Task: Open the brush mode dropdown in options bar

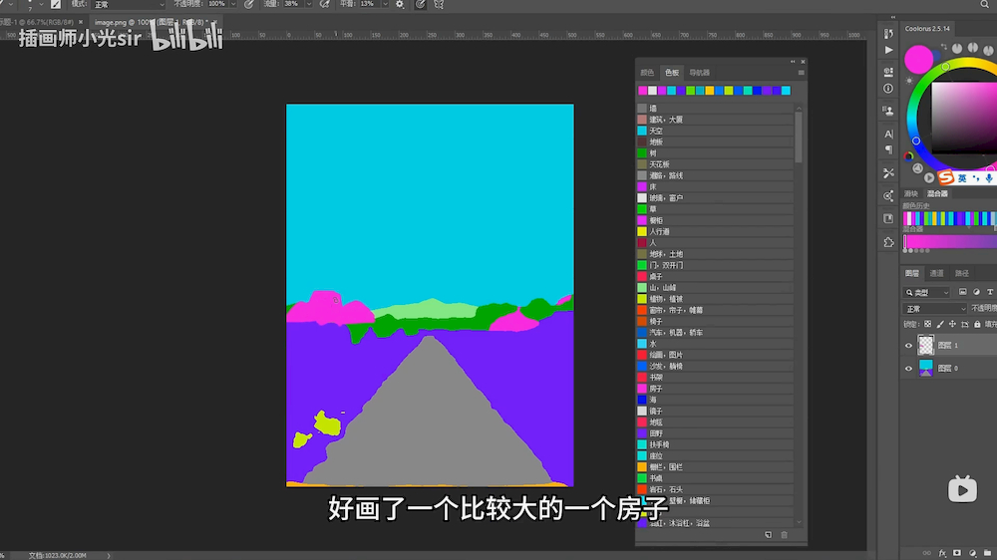Action: pos(128,5)
